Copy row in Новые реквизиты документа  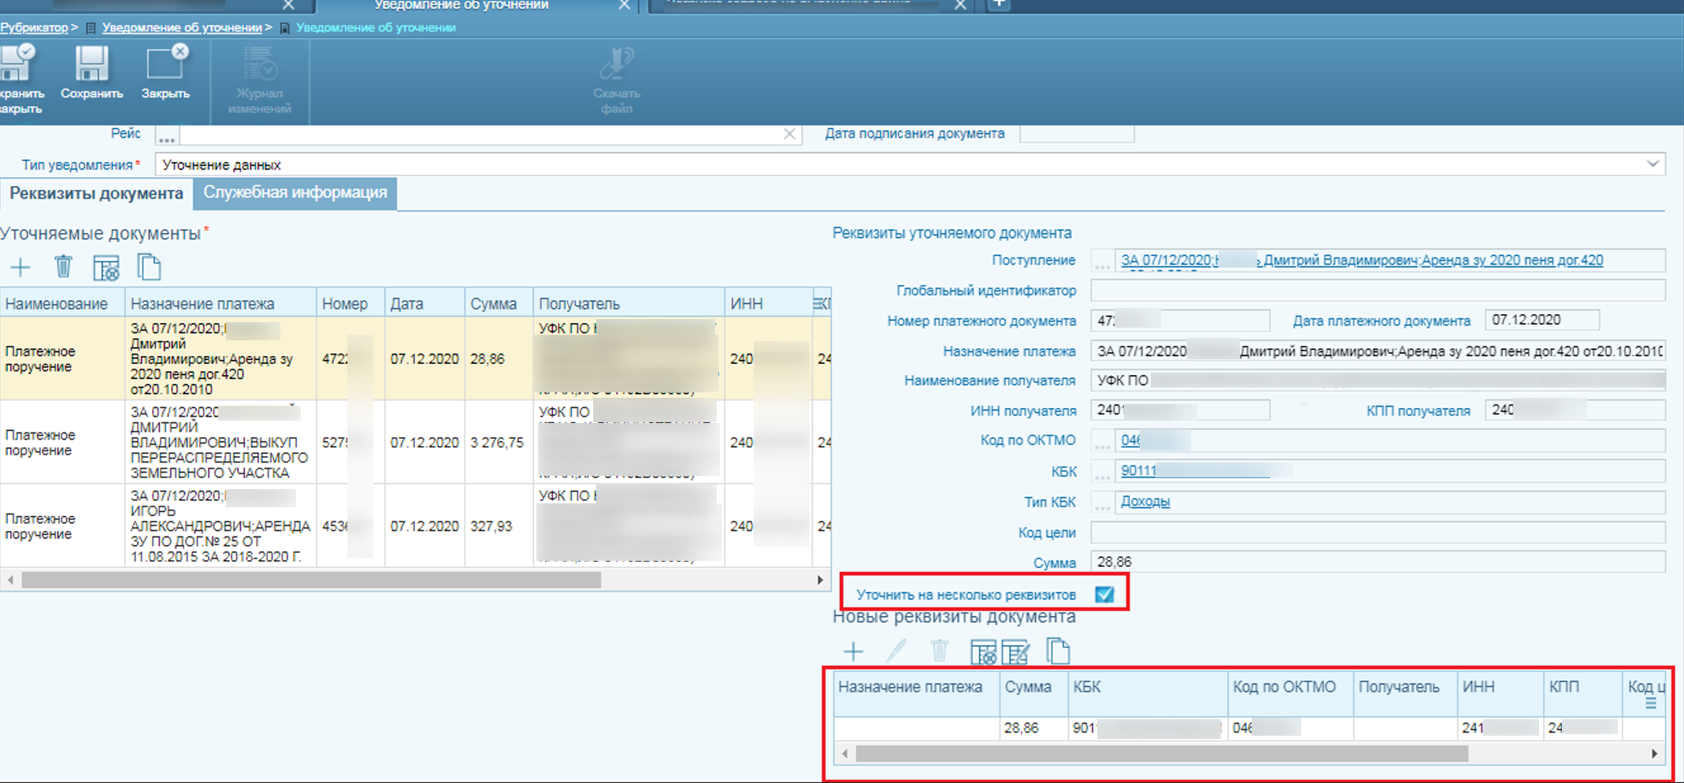1058,651
